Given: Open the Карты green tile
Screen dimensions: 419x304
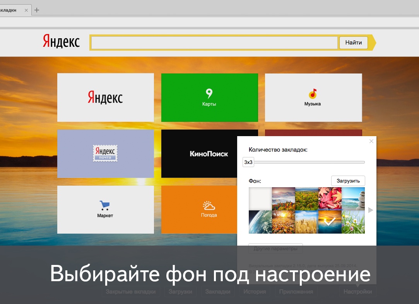Looking at the screenshot, I should click(210, 97).
